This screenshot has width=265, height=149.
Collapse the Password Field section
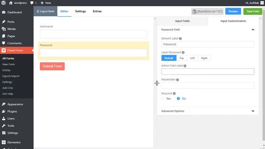click(x=253, y=29)
